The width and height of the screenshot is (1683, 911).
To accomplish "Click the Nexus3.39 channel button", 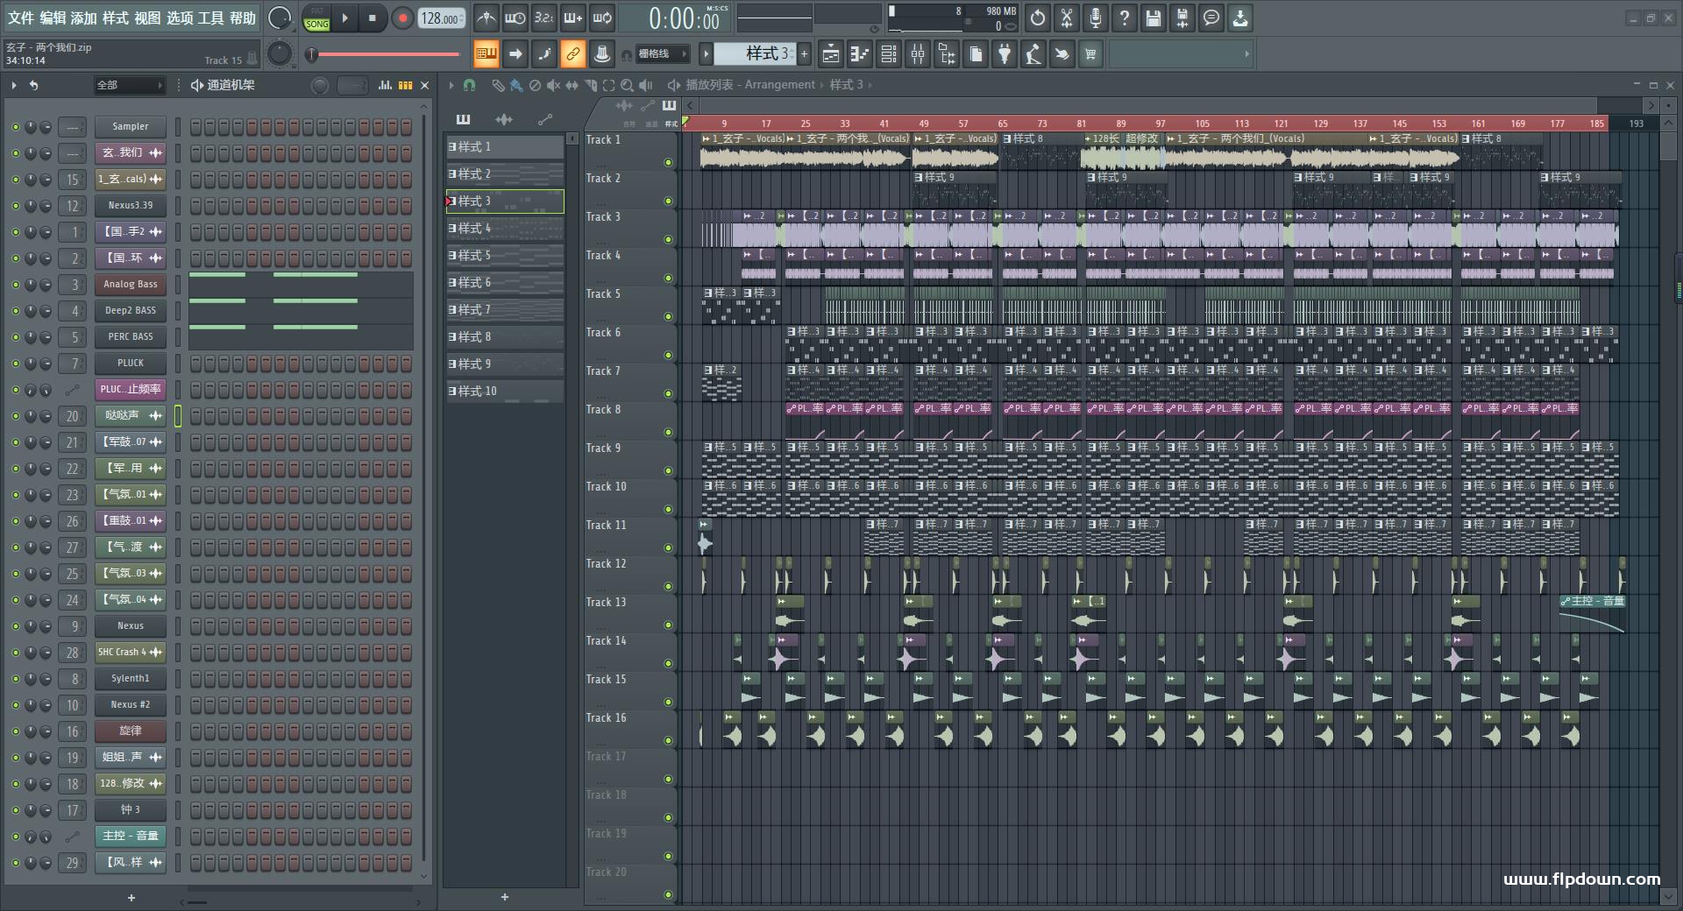I will [x=131, y=206].
